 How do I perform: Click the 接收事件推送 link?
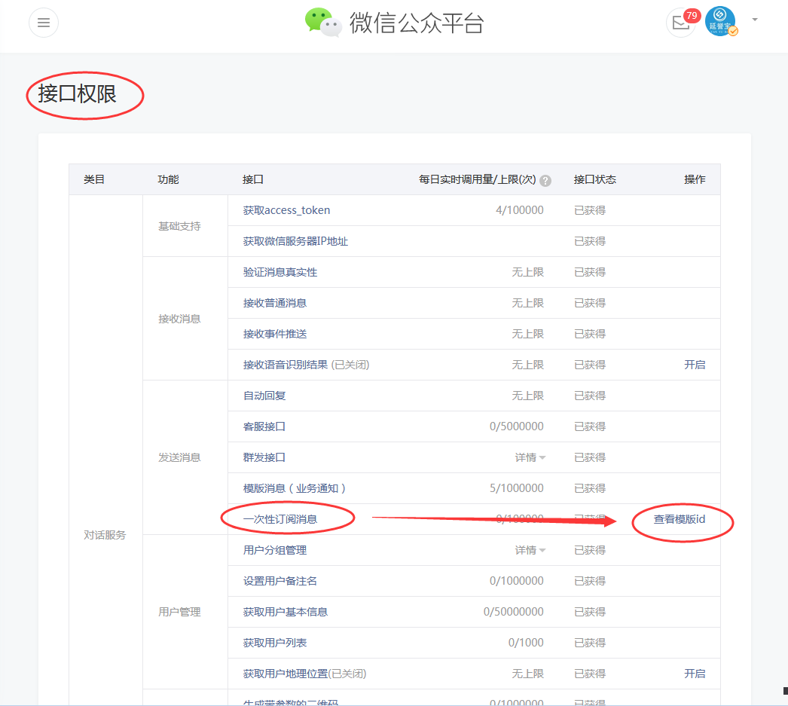point(275,334)
